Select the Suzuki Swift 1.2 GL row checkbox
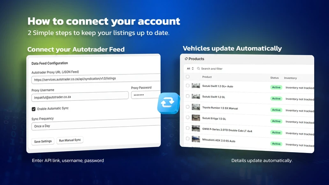Image resolution: width=329 pixels, height=185 pixels. (188, 96)
